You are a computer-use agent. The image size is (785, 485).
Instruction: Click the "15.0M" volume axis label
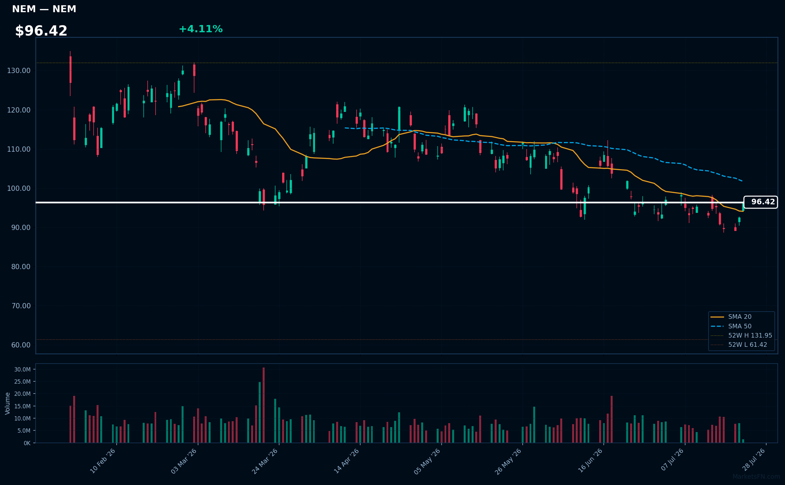point(22,406)
